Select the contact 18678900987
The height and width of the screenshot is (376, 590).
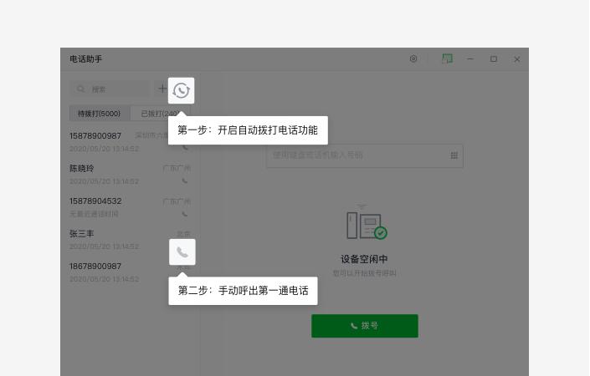pos(130,272)
